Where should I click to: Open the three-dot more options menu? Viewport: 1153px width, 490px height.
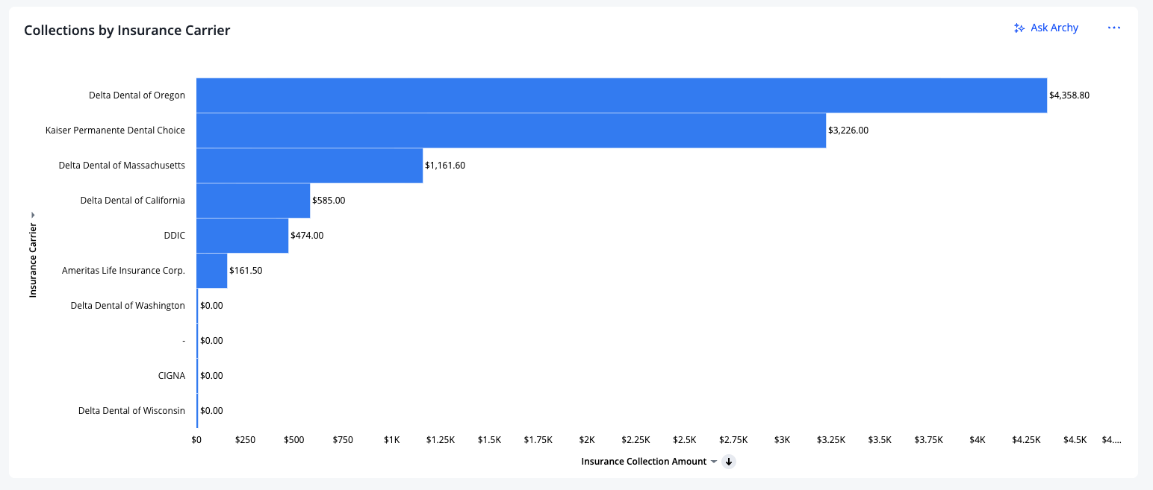coord(1114,28)
